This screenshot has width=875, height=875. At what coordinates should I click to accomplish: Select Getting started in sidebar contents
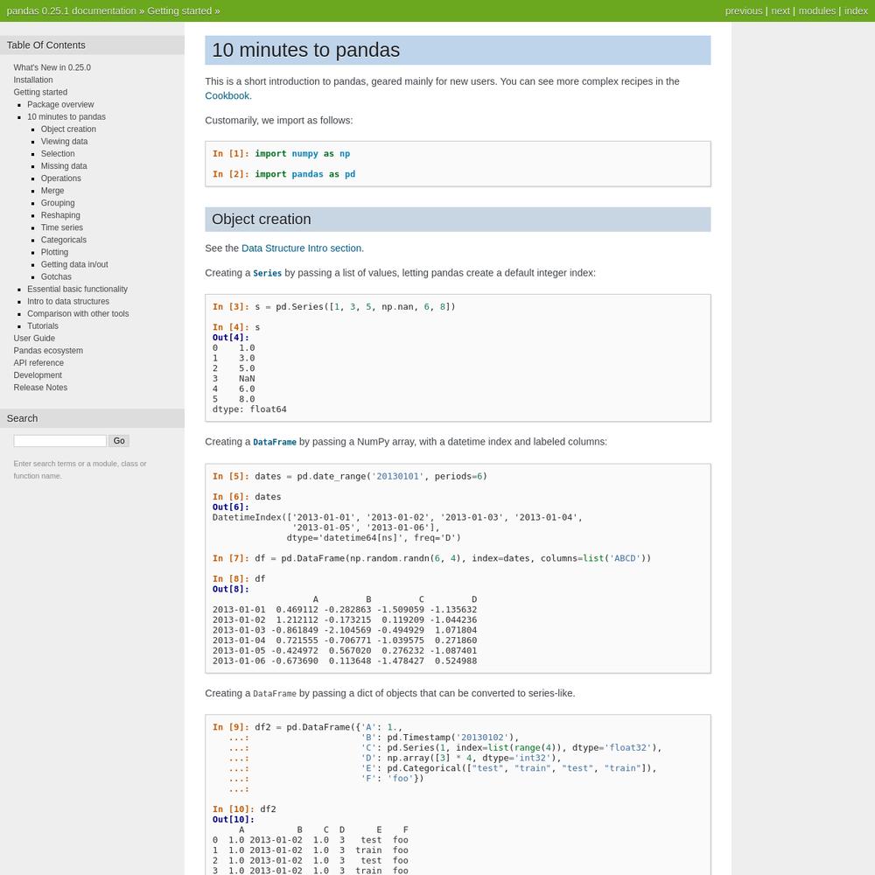[40, 92]
